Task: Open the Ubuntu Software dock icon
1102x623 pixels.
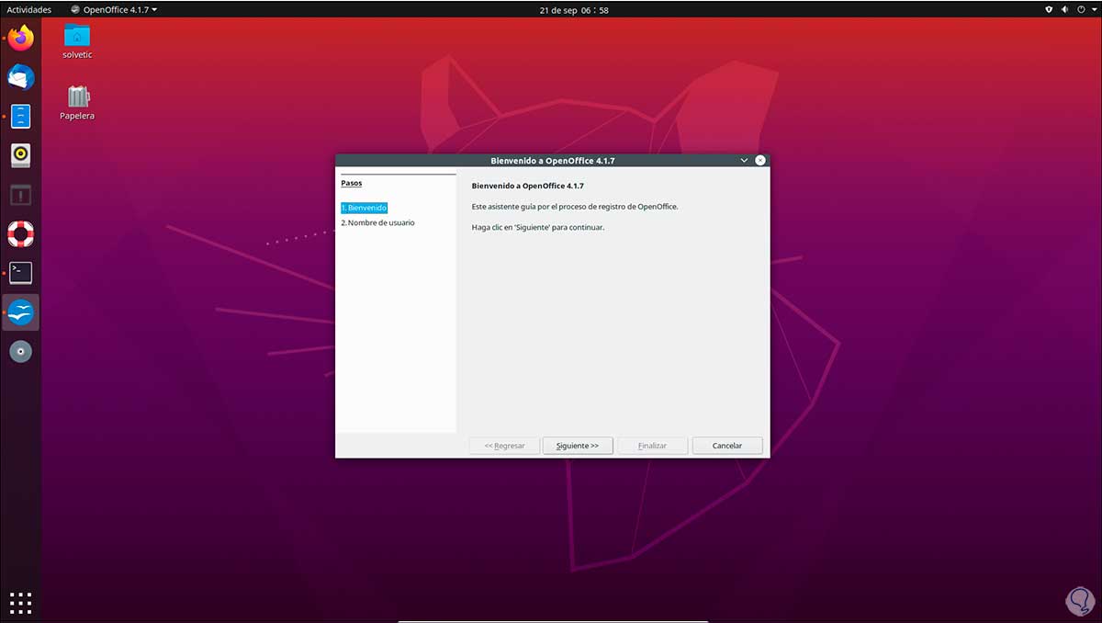Action: click(20, 195)
